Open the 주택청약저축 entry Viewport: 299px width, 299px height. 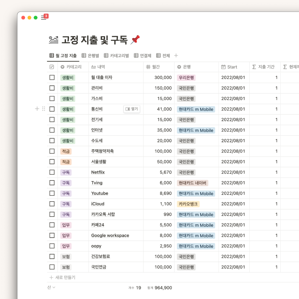102,151
